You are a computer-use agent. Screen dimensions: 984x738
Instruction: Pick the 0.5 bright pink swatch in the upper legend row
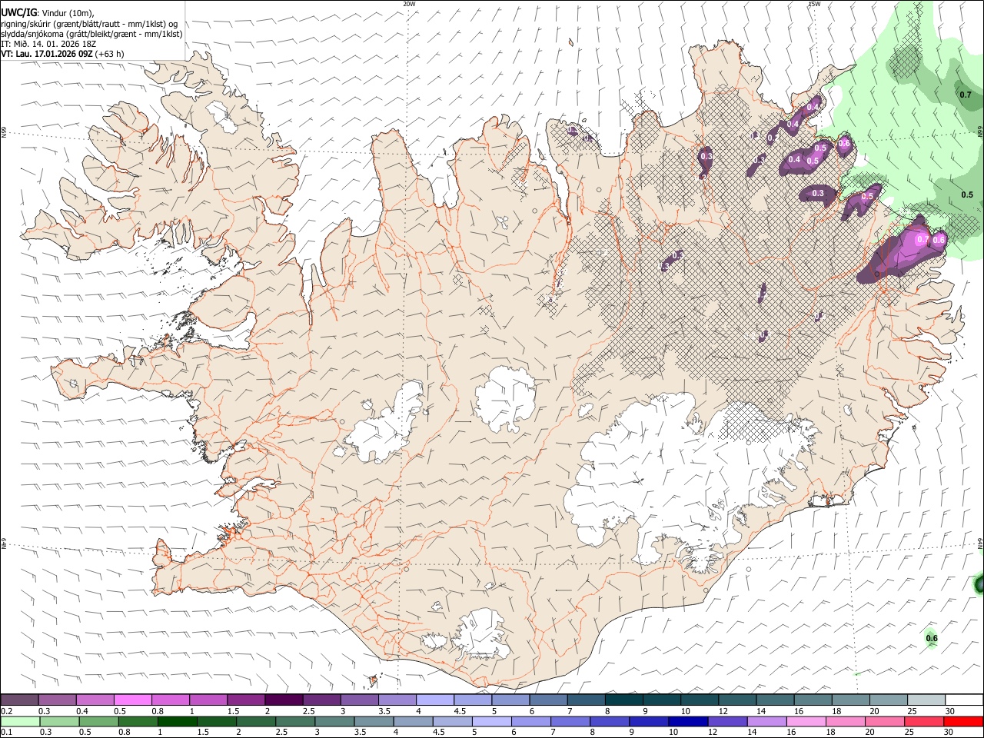(132, 700)
